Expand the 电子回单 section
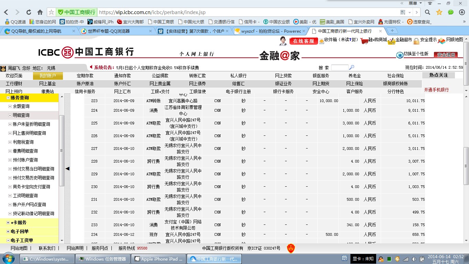Image resolution: width=469 pixels, height=264 pixels. (8, 232)
